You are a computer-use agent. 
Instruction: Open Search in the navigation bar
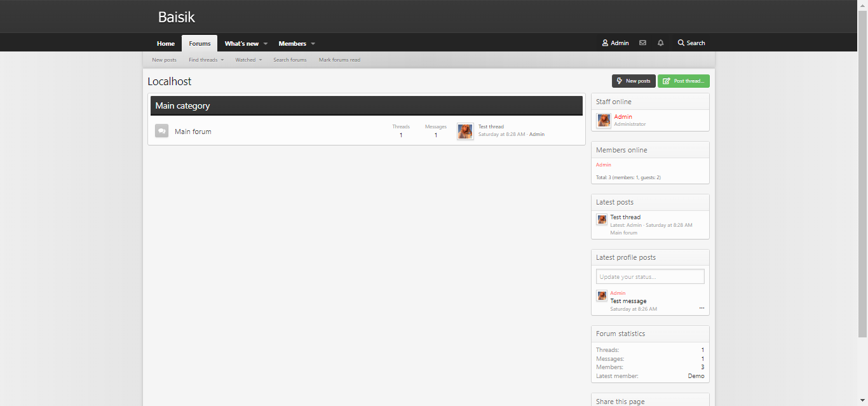click(x=691, y=43)
